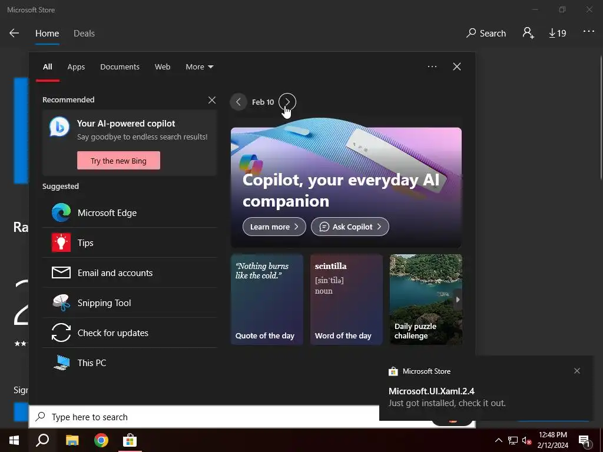Dismiss the Recommended section
The width and height of the screenshot is (603, 452).
pyautogui.click(x=212, y=100)
